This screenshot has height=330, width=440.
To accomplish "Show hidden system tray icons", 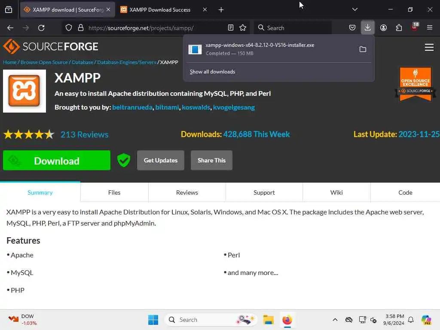I will point(335,320).
